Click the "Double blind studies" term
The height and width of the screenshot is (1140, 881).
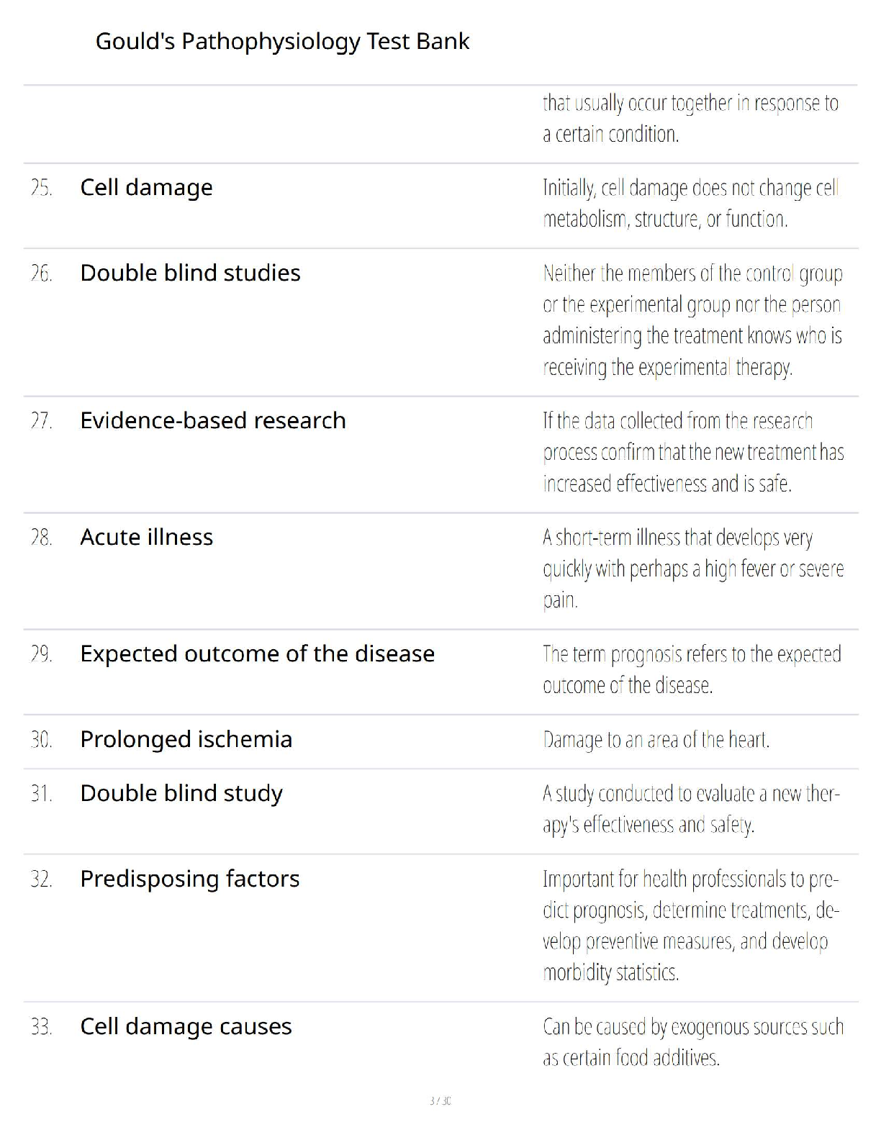pos(190,273)
